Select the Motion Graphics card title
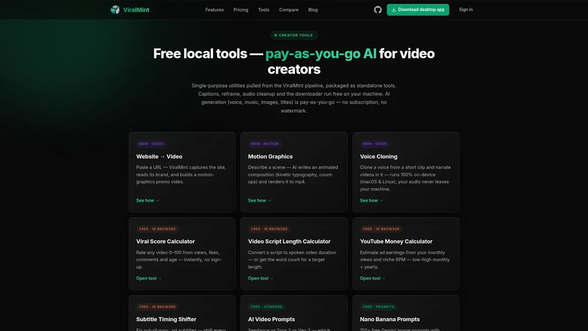This screenshot has height=331, width=588. (x=270, y=156)
